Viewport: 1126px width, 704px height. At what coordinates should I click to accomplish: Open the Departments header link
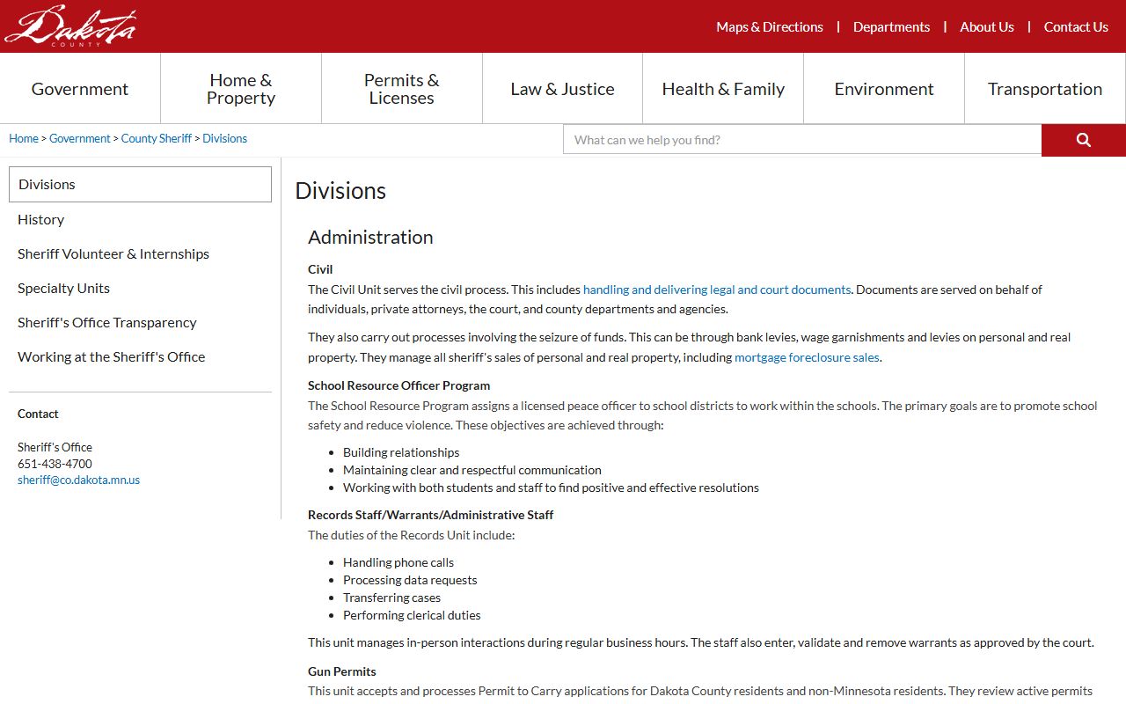coord(891,27)
